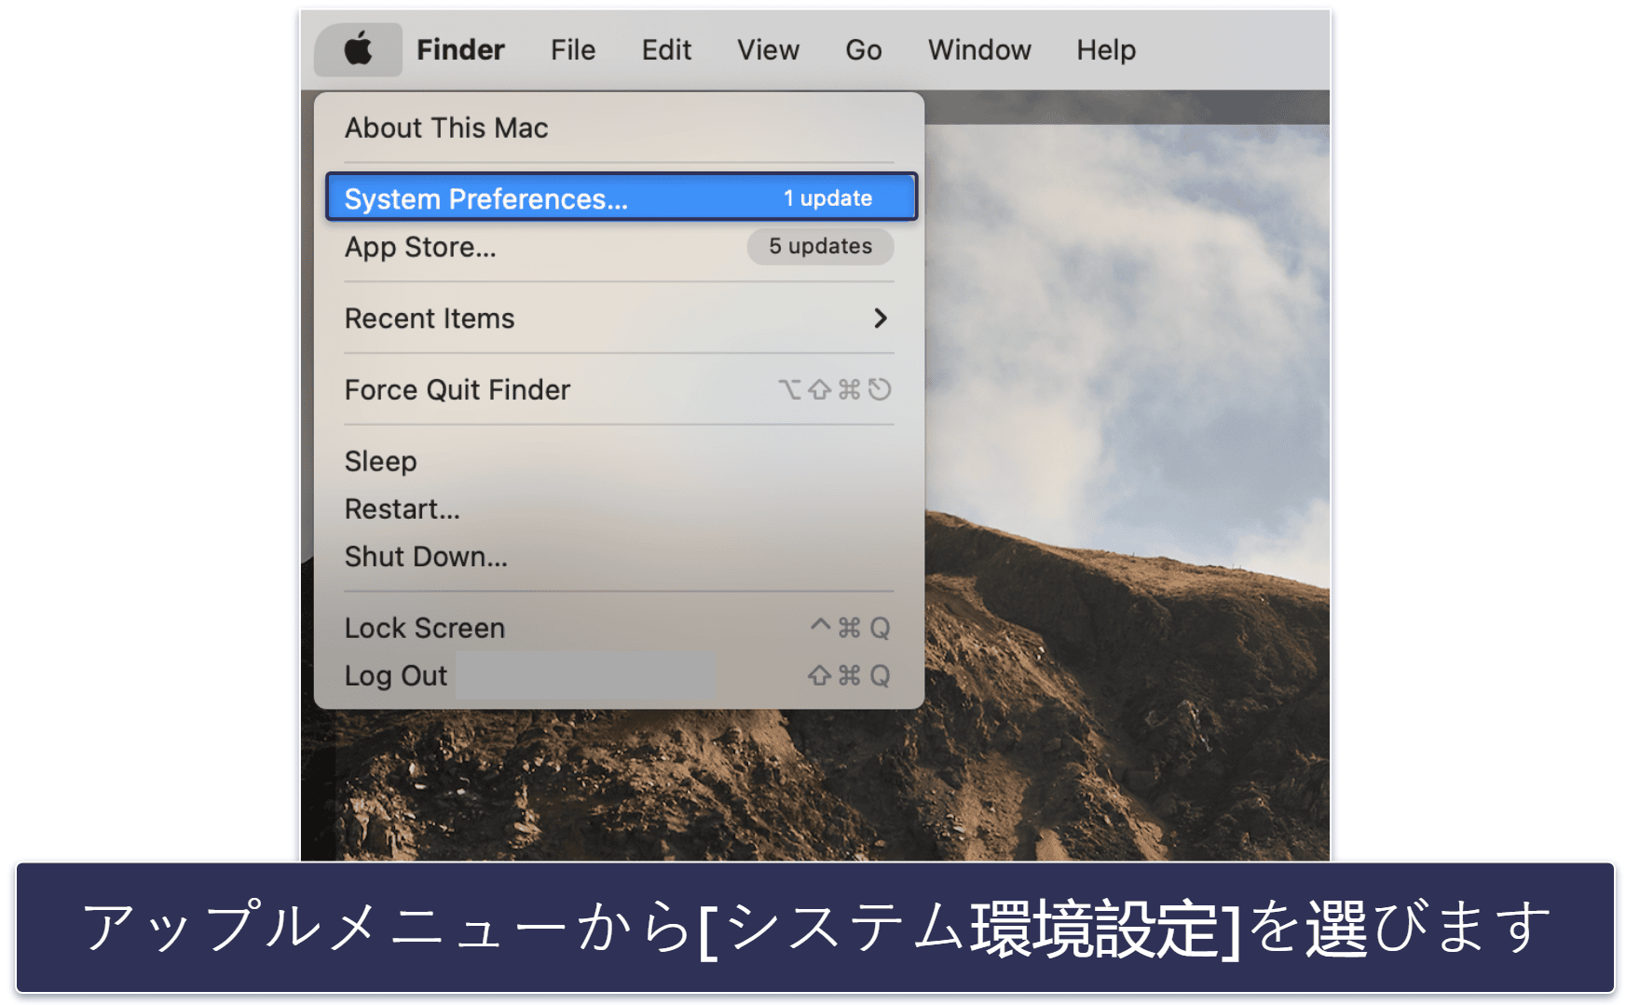Click the Lock Screen shortcut symbols
Image resolution: width=1626 pixels, height=1005 pixels.
[850, 628]
